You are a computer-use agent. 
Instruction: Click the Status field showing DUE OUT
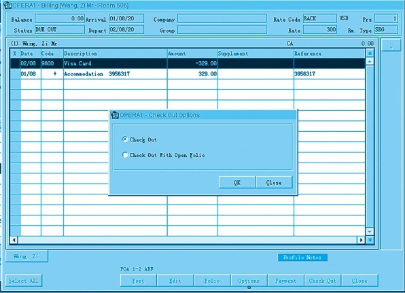tap(60, 29)
